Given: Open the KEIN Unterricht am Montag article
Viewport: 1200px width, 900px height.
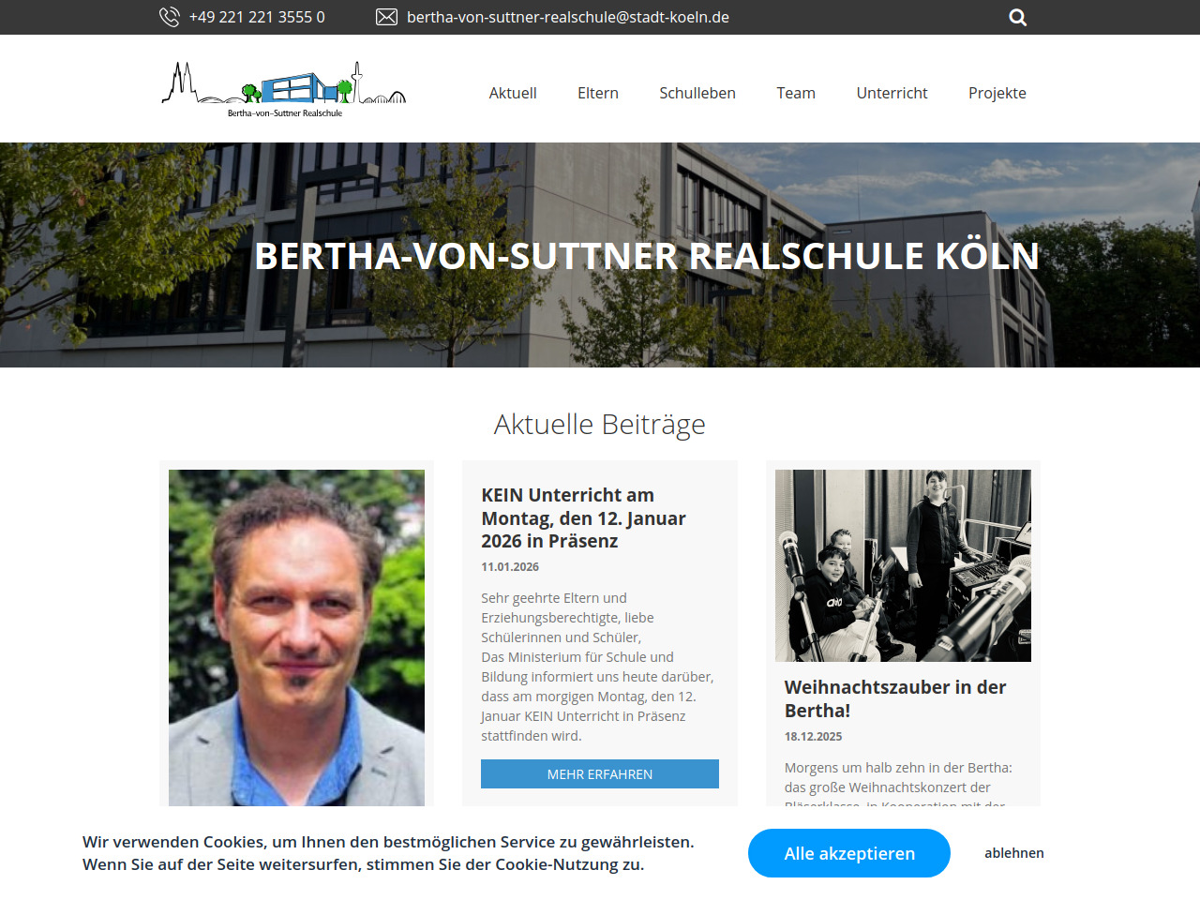Looking at the screenshot, I should [583, 518].
